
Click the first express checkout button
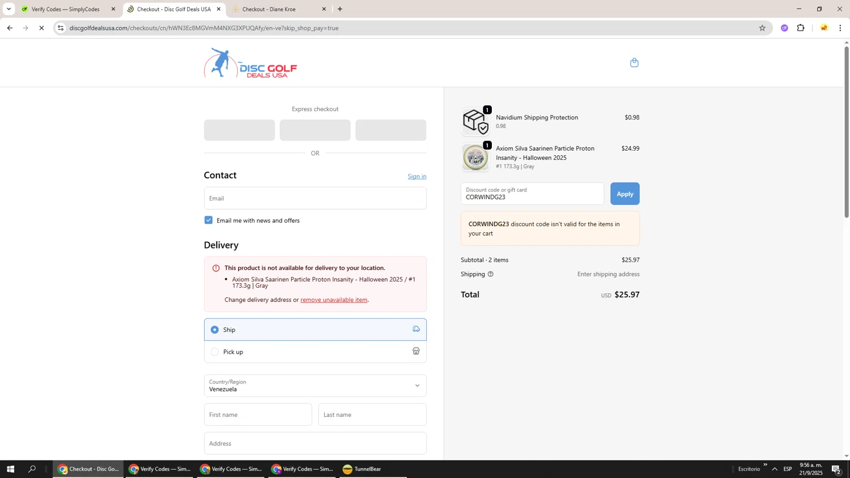pyautogui.click(x=239, y=130)
